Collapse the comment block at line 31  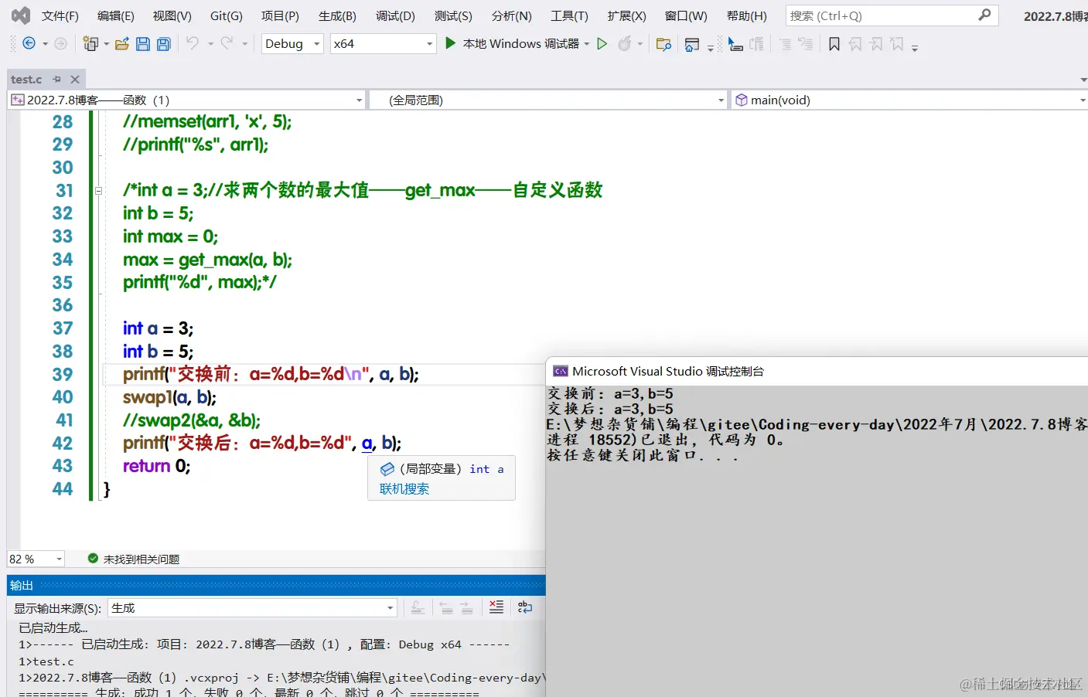click(98, 190)
